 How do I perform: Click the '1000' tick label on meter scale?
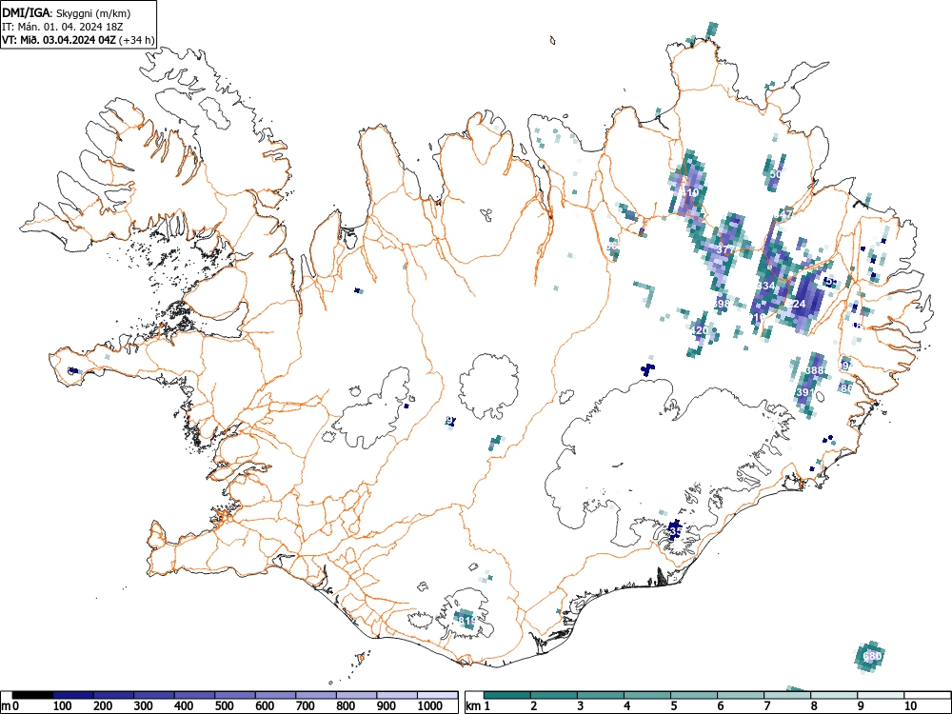tap(429, 706)
